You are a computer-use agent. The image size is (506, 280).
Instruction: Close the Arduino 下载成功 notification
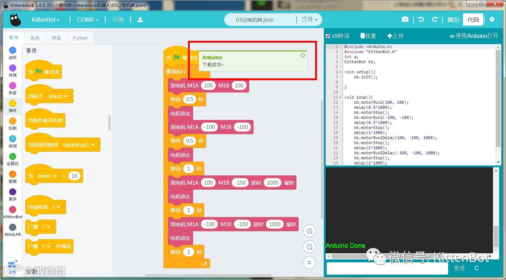click(x=303, y=55)
